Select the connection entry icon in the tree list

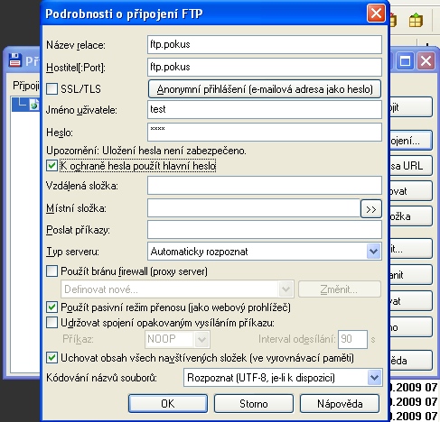34,105
